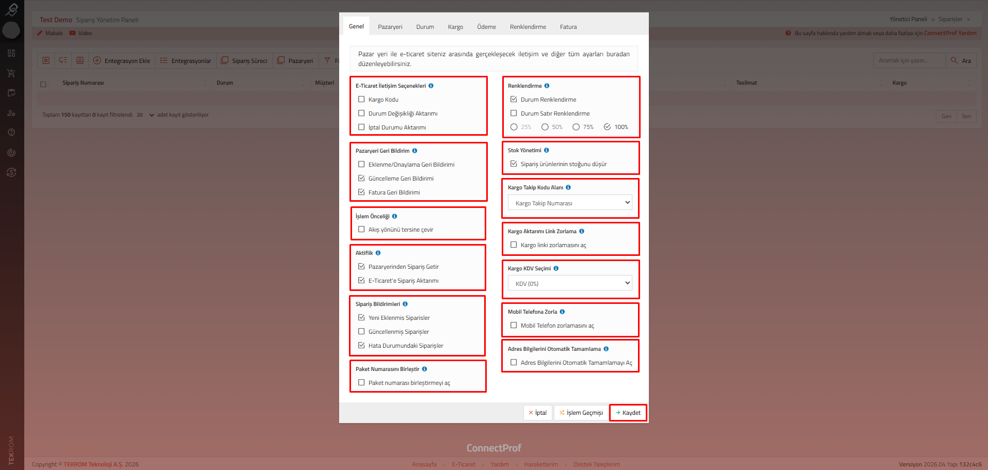Viewport: 988px width, 470px height.
Task: Open the Kargo Takip Numarası dropdown
Action: tap(570, 203)
